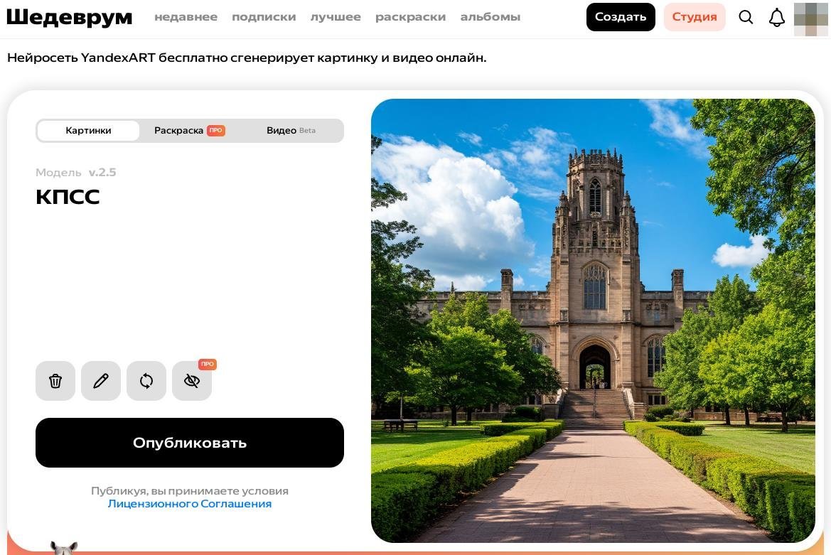The height and width of the screenshot is (555, 831).
Task: Switch to the Видео Beta tab
Action: (291, 130)
